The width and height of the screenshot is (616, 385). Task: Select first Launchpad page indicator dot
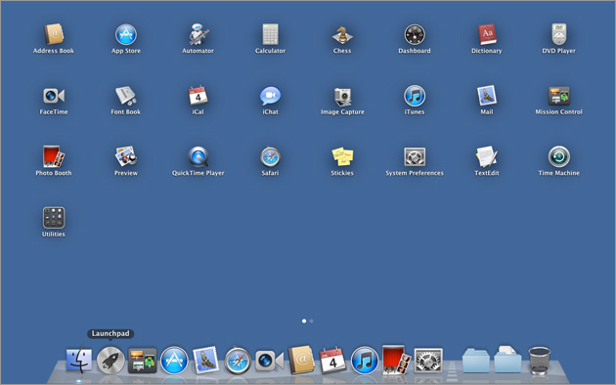(304, 321)
